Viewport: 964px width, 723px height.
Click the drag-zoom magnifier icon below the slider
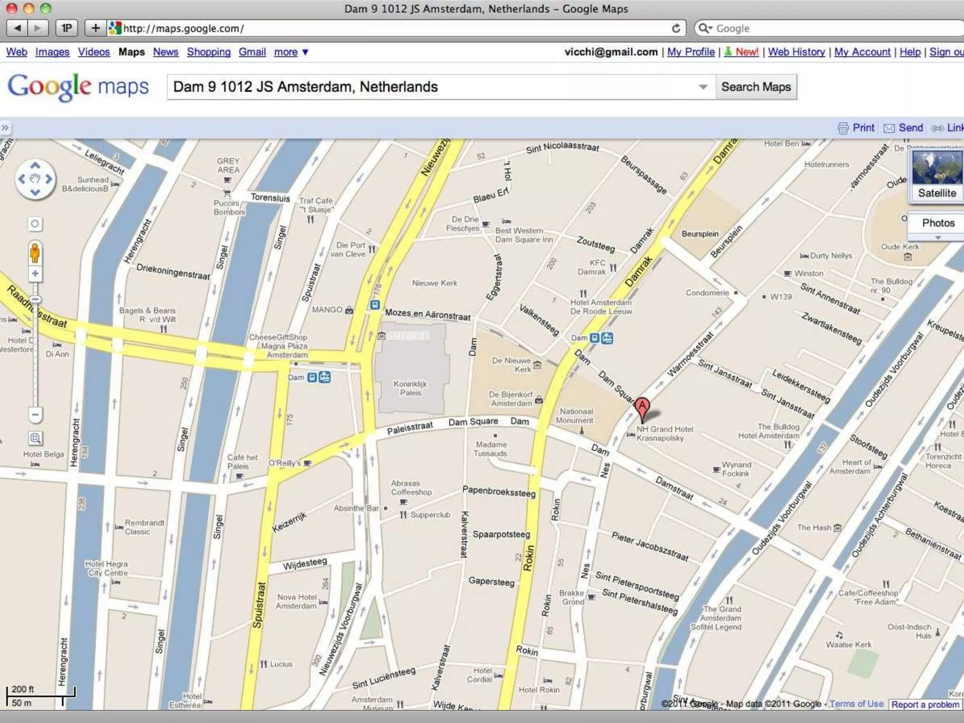[35, 439]
